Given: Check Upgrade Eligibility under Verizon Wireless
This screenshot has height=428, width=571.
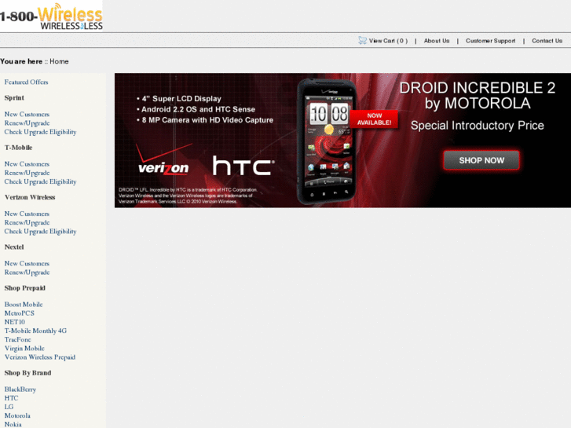Looking at the screenshot, I should (40, 232).
